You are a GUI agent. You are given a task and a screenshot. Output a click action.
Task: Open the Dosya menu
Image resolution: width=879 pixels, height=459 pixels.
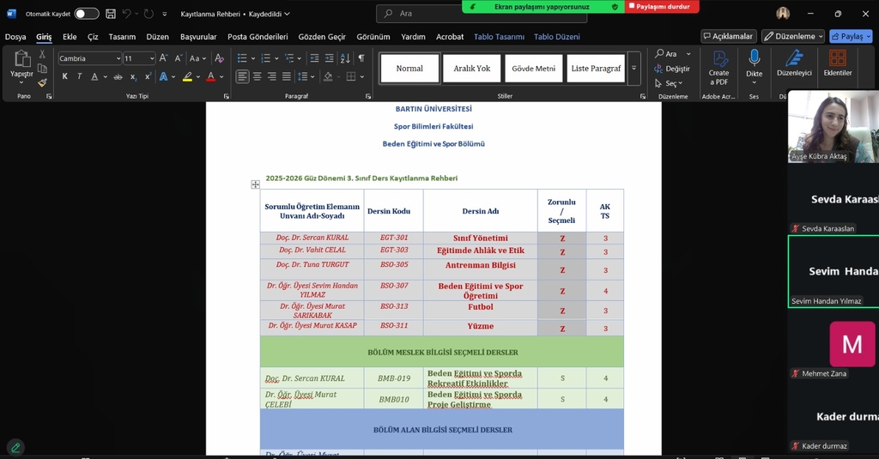[x=15, y=37]
